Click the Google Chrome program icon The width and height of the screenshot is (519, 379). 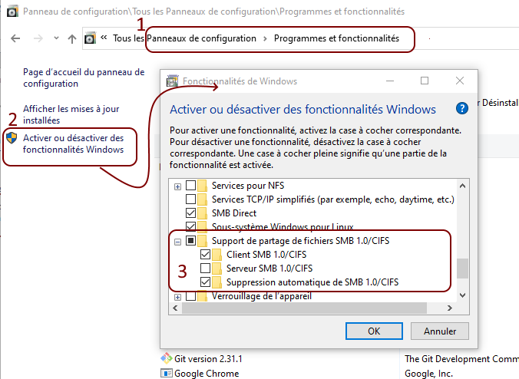click(x=167, y=373)
